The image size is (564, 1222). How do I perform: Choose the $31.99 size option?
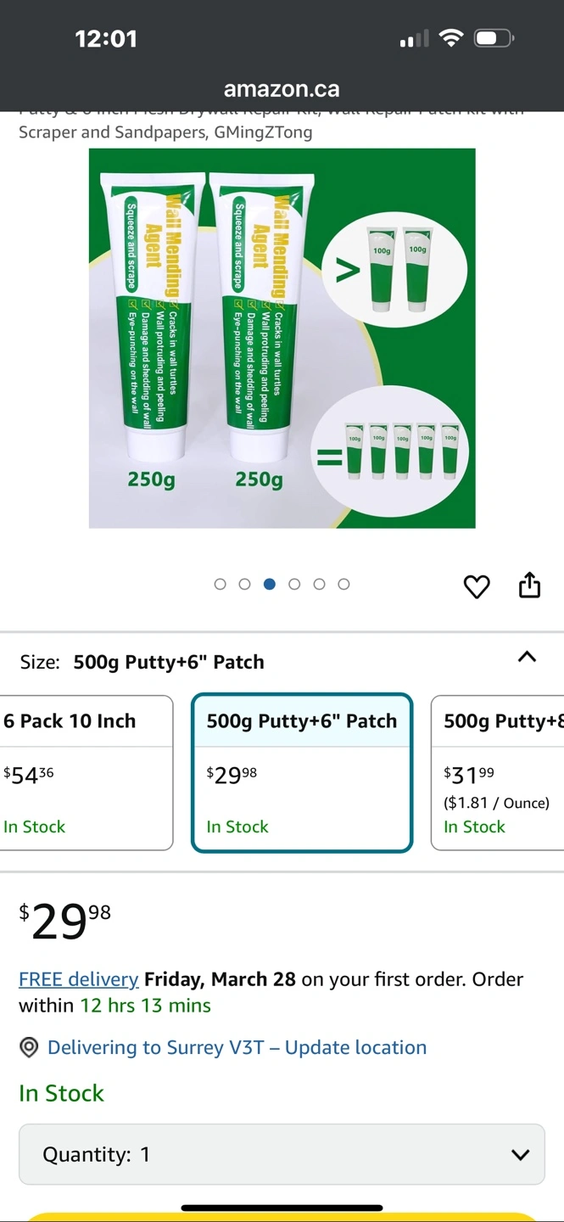point(500,772)
